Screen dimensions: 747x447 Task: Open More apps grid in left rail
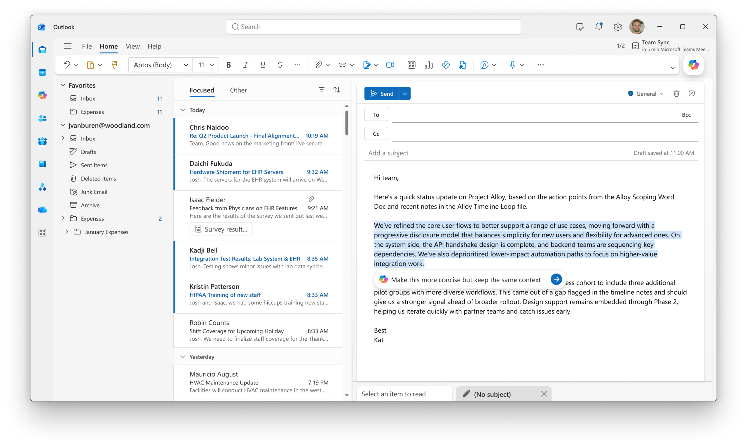[42, 232]
